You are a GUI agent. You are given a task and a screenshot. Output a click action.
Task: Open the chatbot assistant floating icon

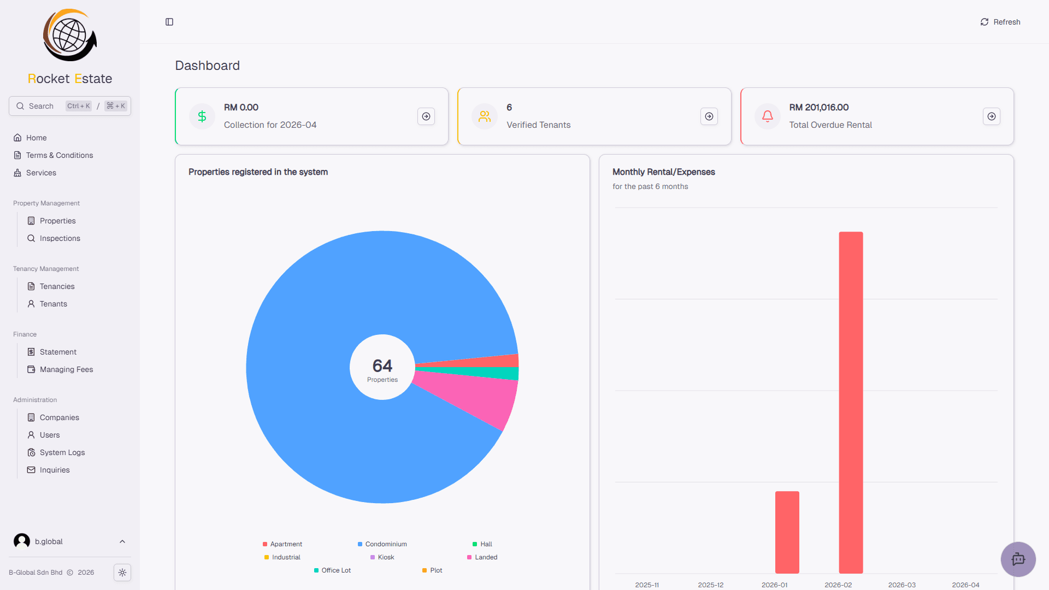[x=1018, y=559]
